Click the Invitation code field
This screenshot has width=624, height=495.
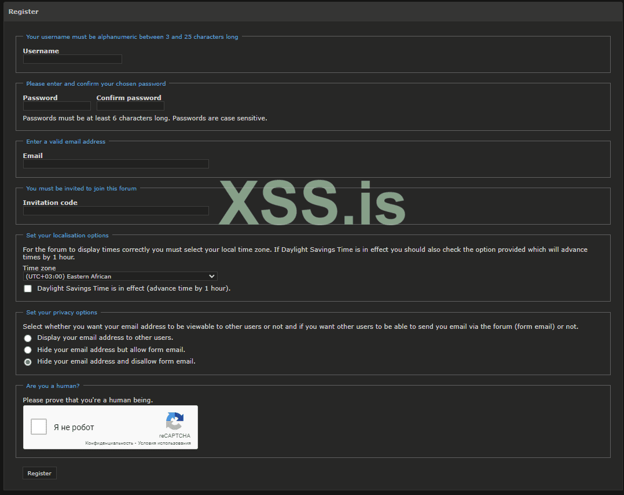pos(116,211)
